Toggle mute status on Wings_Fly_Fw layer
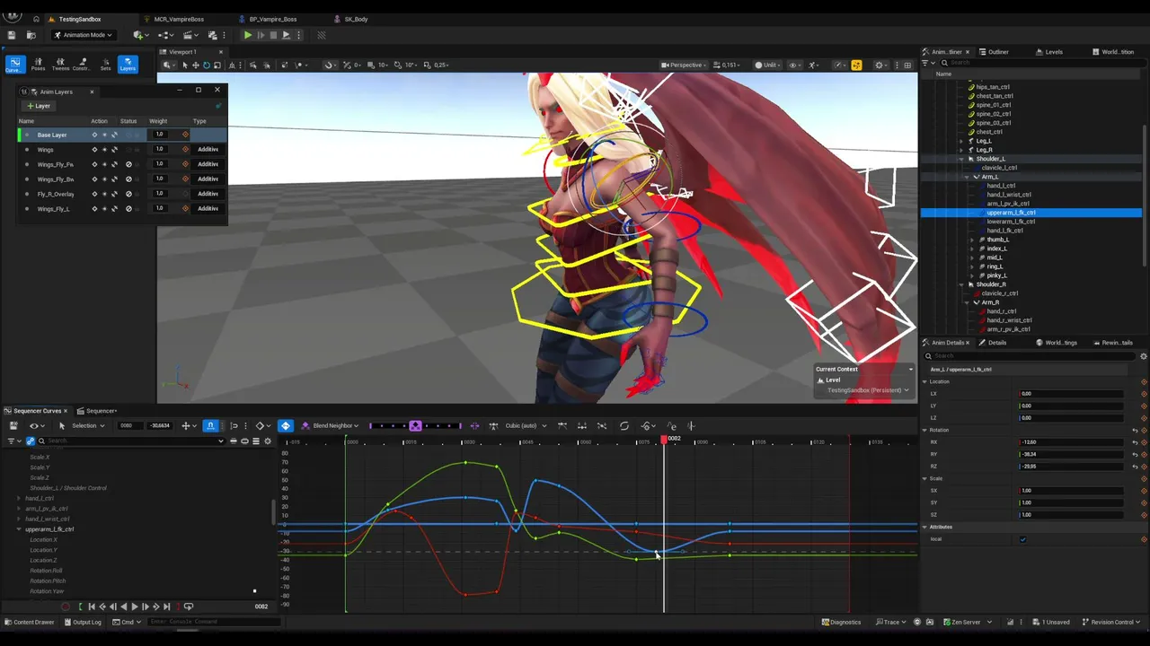 [128, 164]
